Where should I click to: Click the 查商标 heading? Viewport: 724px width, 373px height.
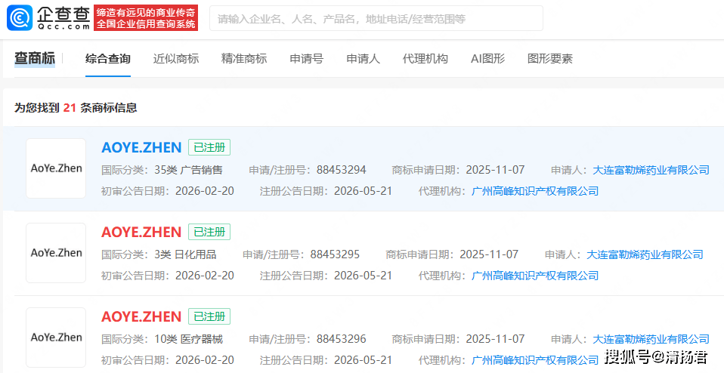pos(35,59)
